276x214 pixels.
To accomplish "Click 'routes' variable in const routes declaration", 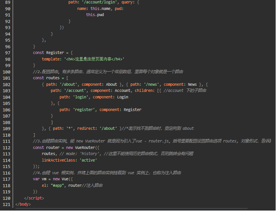I will [53, 78].
